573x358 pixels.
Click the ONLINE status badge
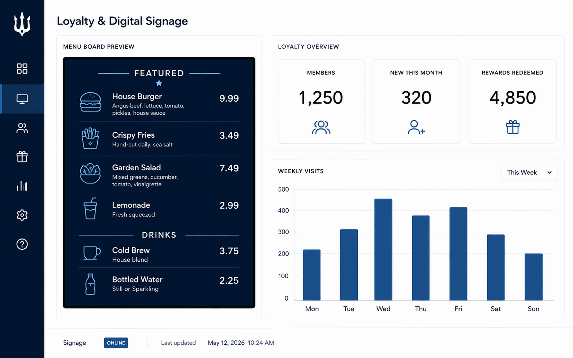116,343
